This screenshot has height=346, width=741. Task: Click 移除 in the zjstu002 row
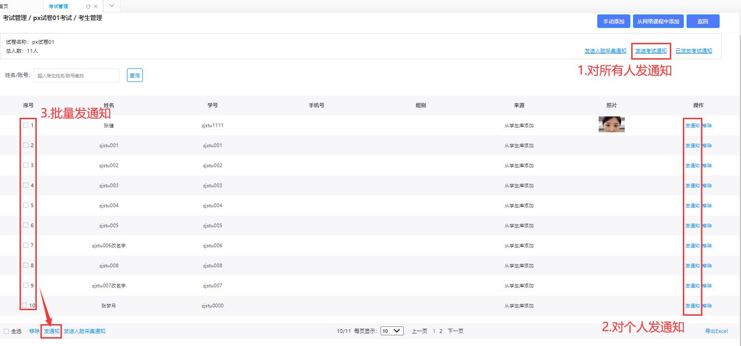(707, 165)
